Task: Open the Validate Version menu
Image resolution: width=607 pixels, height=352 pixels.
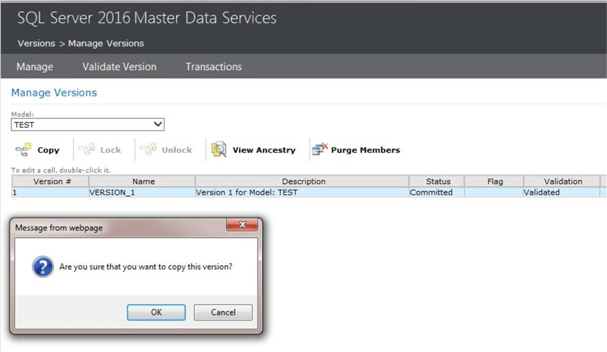Action: pos(119,67)
